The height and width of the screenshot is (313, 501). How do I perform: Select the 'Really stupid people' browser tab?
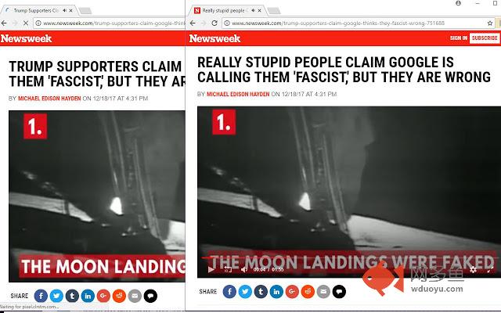pos(228,10)
